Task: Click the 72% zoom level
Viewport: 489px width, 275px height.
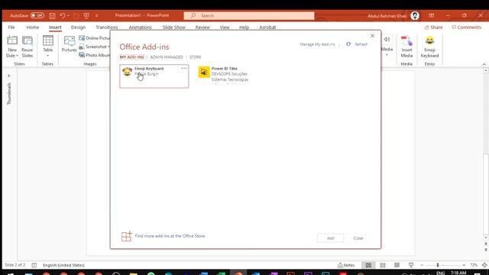Action: (474, 265)
